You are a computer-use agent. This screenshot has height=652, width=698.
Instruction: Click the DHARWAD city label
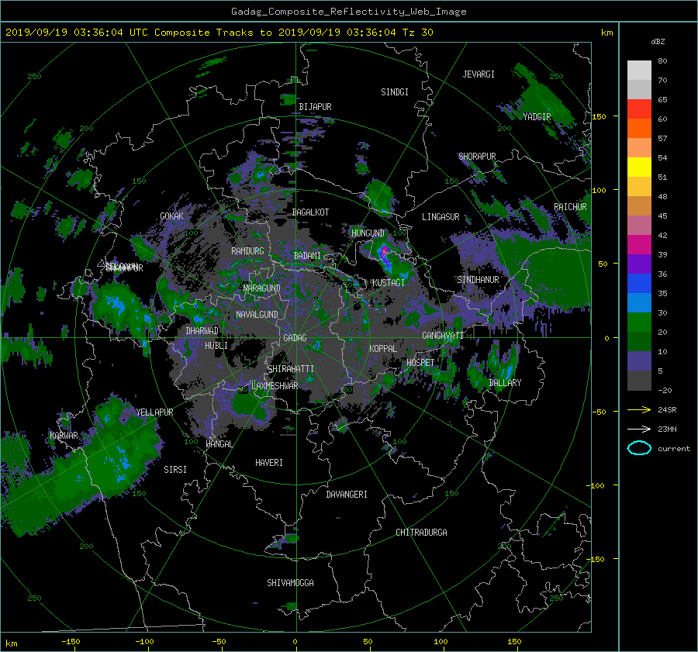pos(202,331)
